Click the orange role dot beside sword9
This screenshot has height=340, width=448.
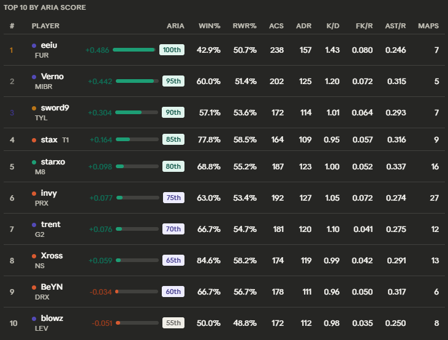coord(34,108)
